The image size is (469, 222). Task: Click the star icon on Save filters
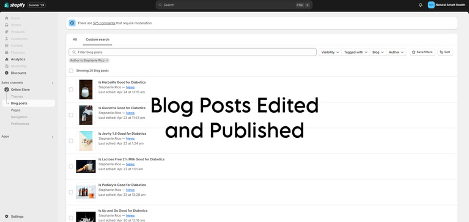pos(414,52)
